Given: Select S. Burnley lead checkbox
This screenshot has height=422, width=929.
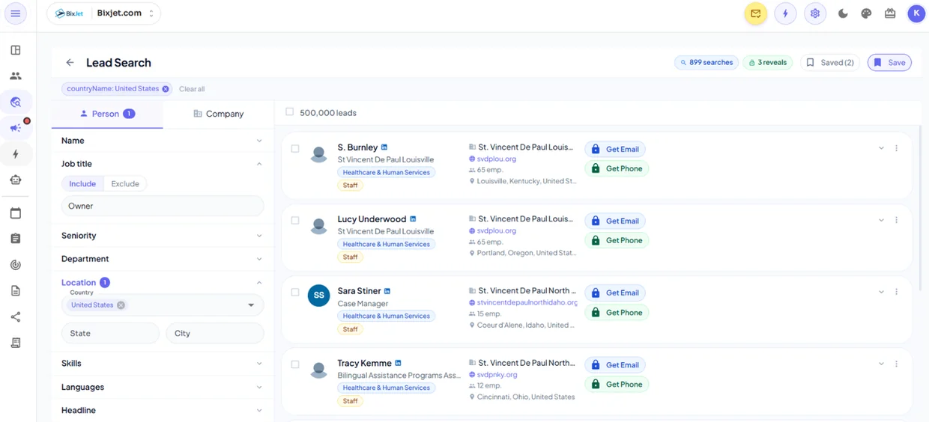Looking at the screenshot, I should pos(295,149).
